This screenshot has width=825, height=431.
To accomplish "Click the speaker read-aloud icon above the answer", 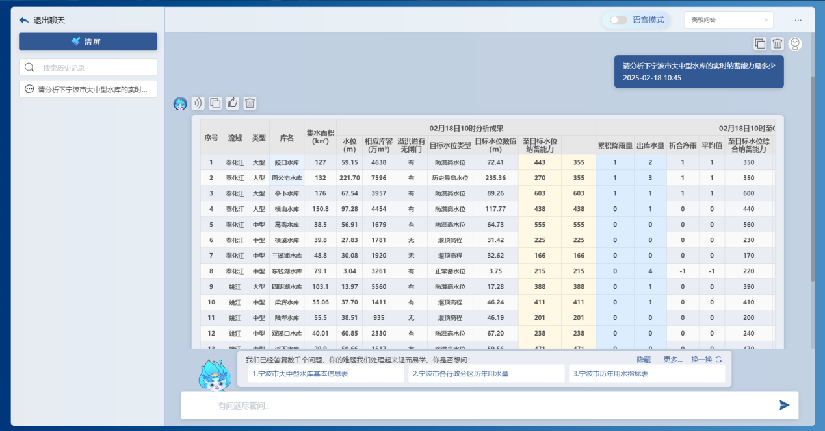I will click(x=198, y=103).
